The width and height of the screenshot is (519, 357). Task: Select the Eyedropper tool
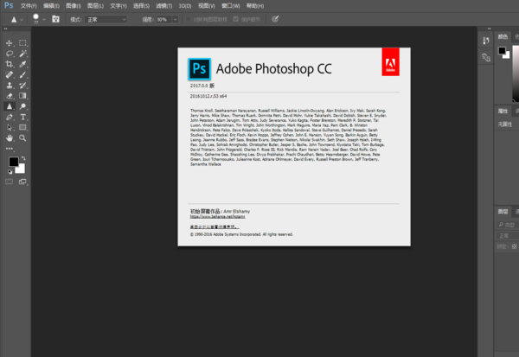pyautogui.click(x=22, y=64)
